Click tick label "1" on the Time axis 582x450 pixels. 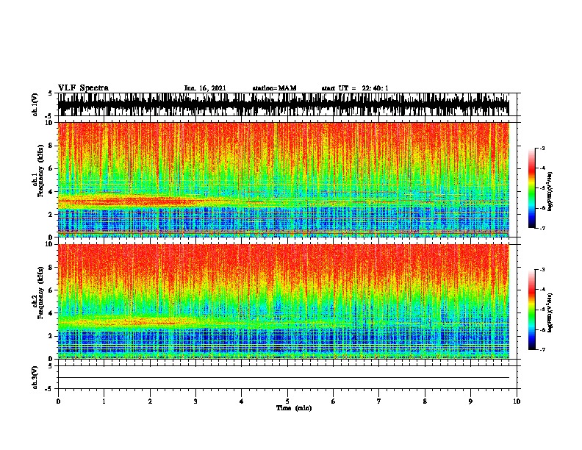104,401
